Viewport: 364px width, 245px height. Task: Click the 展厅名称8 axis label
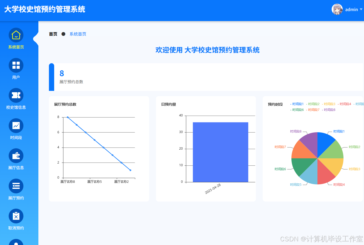point(68,182)
